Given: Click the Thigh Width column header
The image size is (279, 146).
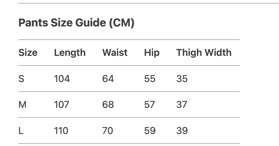Looking at the screenshot, I should click(204, 53).
